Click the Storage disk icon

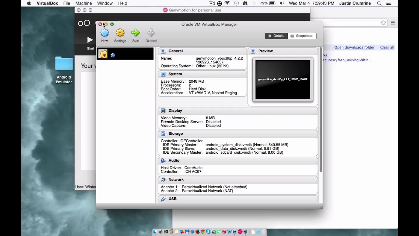tap(163, 134)
